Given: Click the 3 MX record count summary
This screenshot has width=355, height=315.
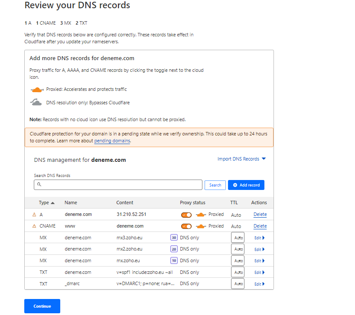Looking at the screenshot, I should click(x=65, y=23).
